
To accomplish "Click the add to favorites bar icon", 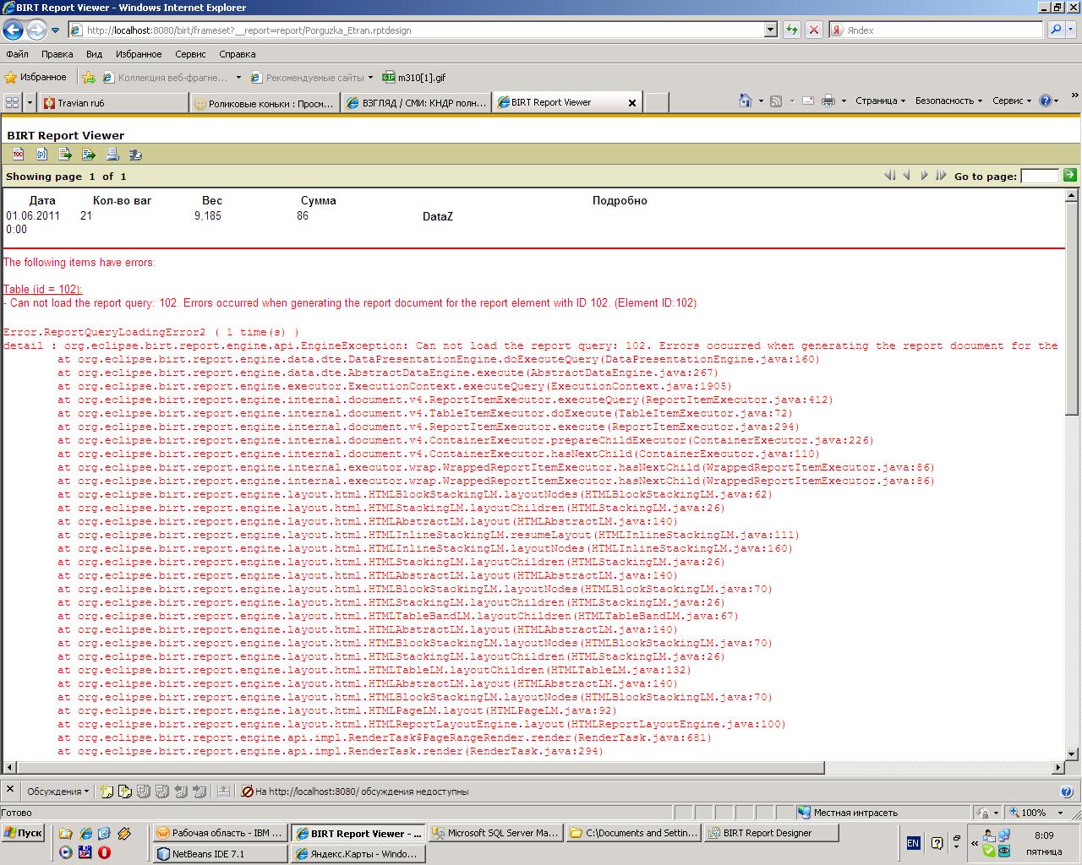I will [89, 77].
